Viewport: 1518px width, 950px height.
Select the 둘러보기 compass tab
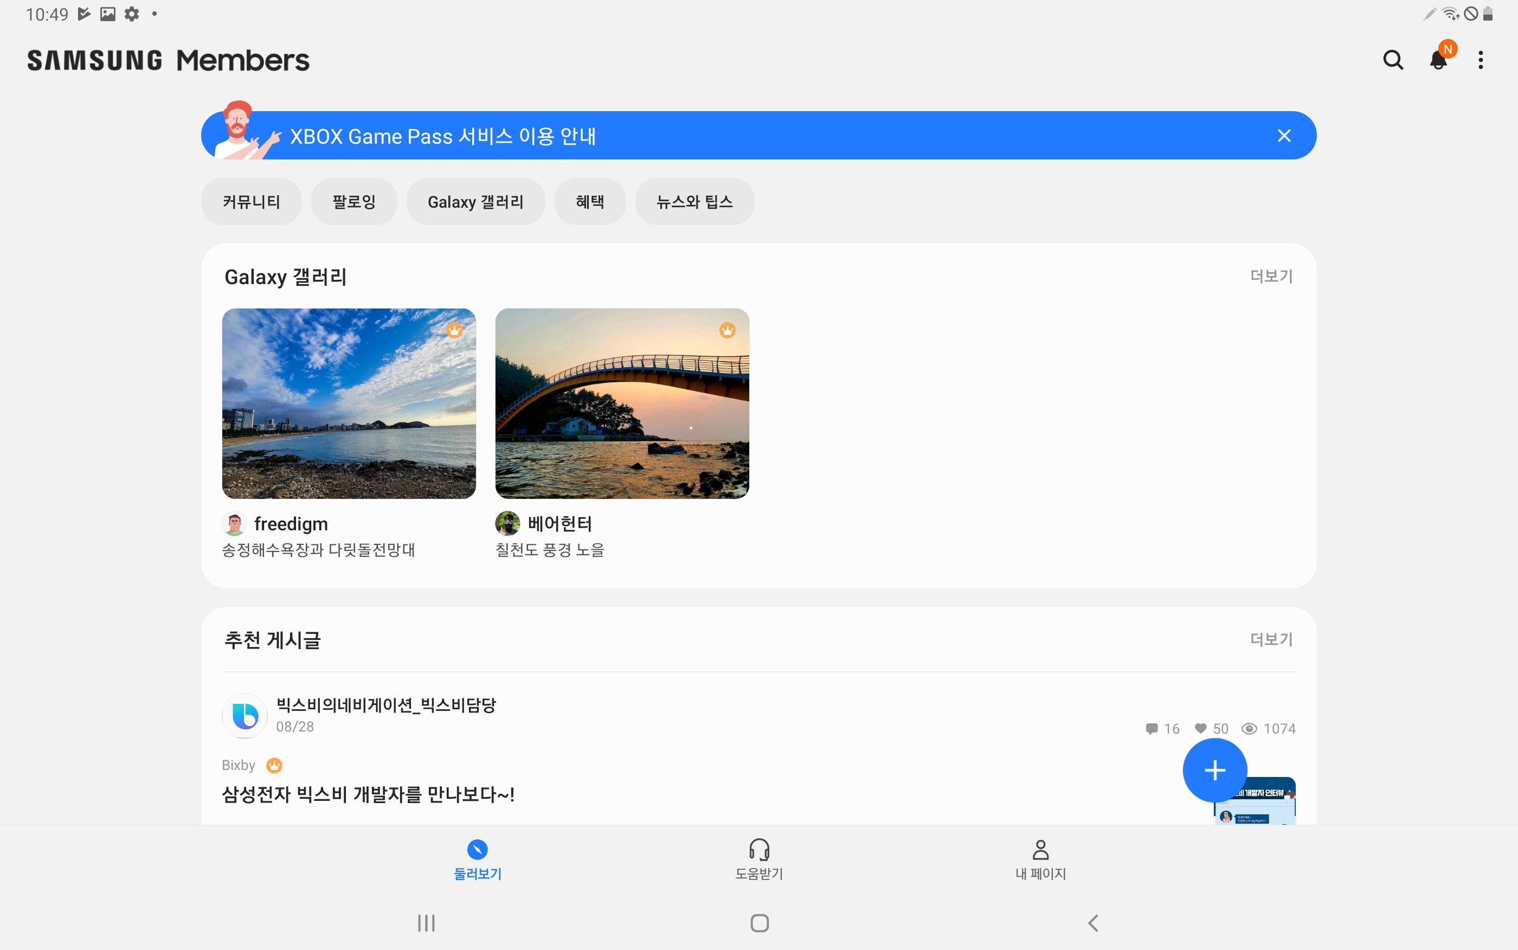477,858
